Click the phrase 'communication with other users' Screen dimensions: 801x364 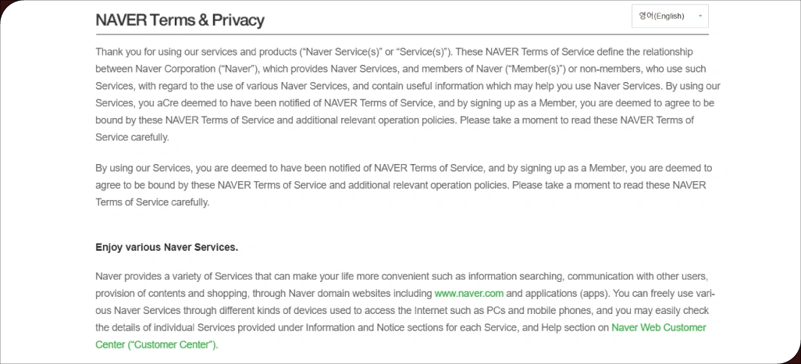coord(639,277)
